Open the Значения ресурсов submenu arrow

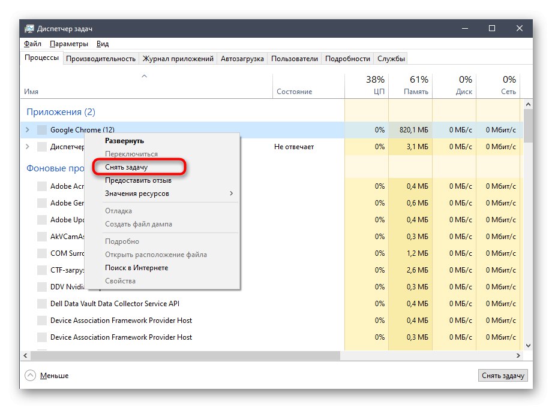tap(231, 194)
